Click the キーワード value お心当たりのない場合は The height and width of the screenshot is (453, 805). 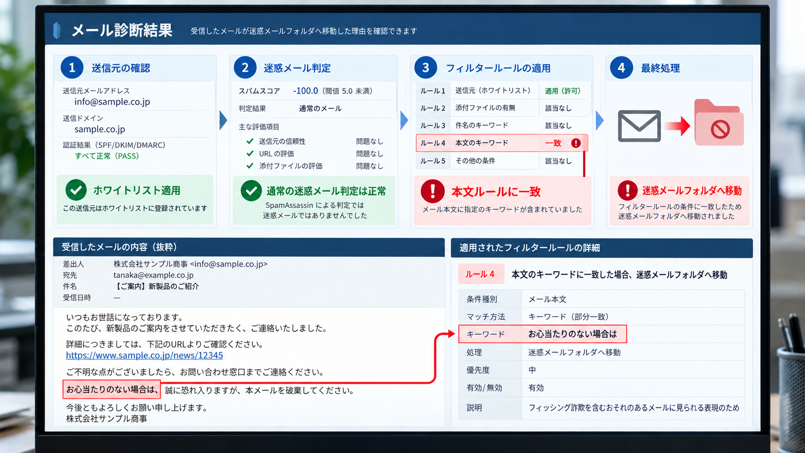[572, 334]
